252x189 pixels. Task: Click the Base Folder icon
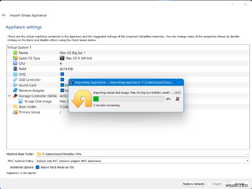pos(15,107)
